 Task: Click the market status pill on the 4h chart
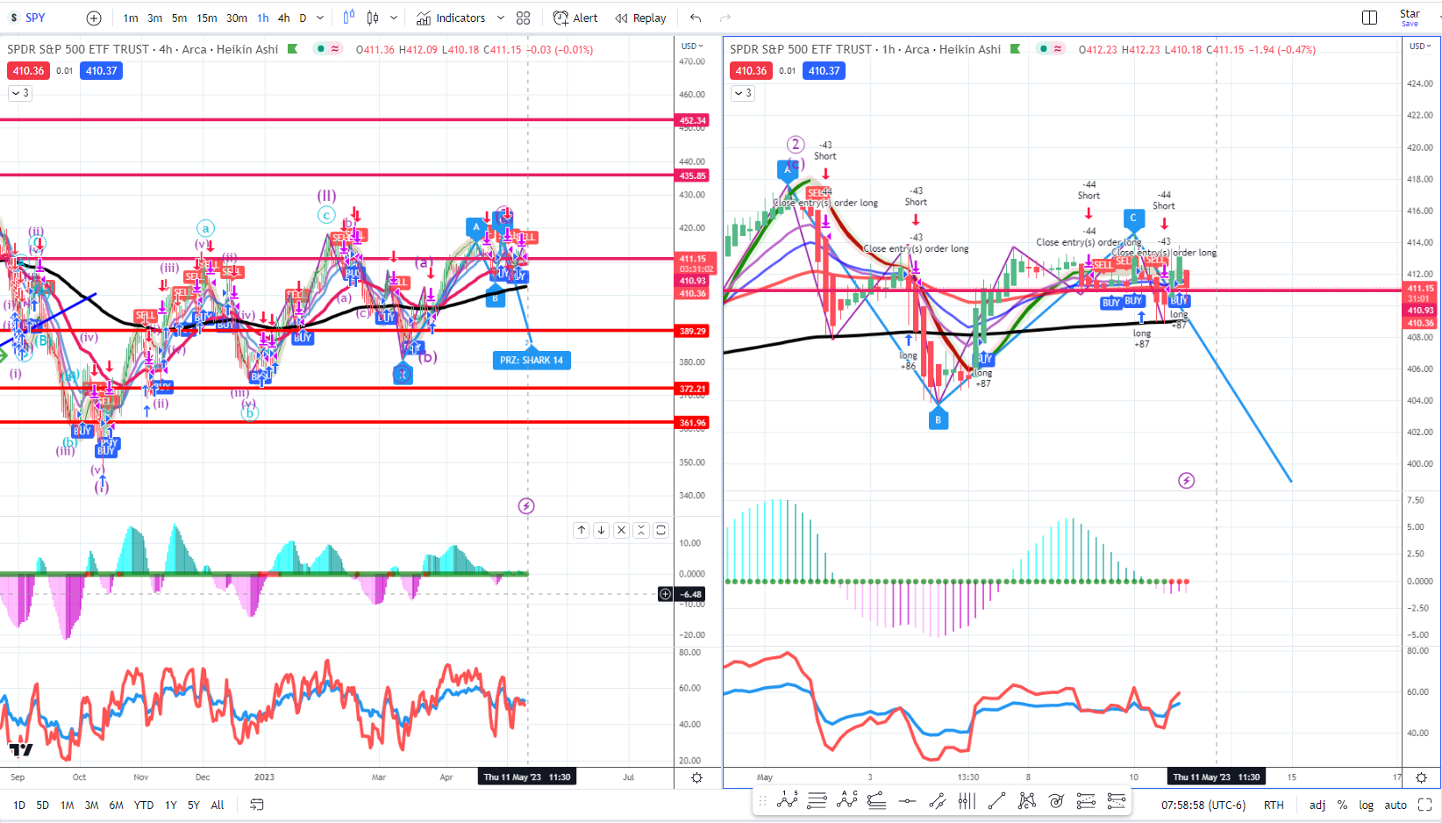(x=329, y=49)
